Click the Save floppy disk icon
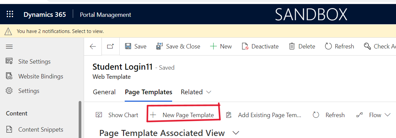Image resolution: width=396 pixels, height=138 pixels. (128, 46)
